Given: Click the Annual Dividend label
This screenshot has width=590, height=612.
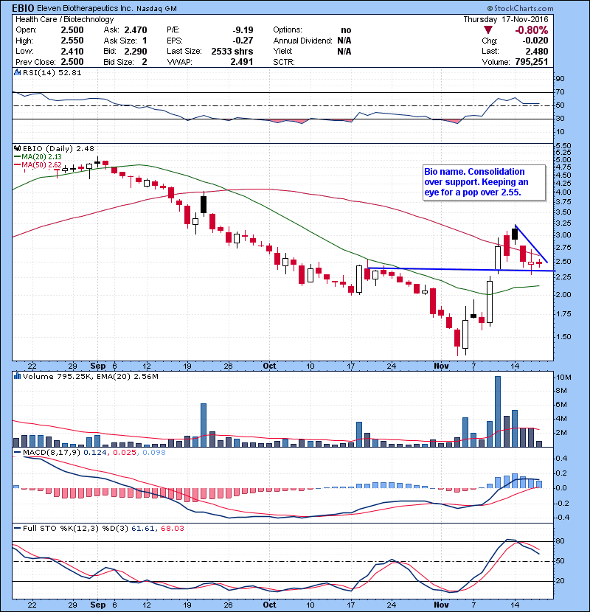Looking at the screenshot, I should coord(302,41).
